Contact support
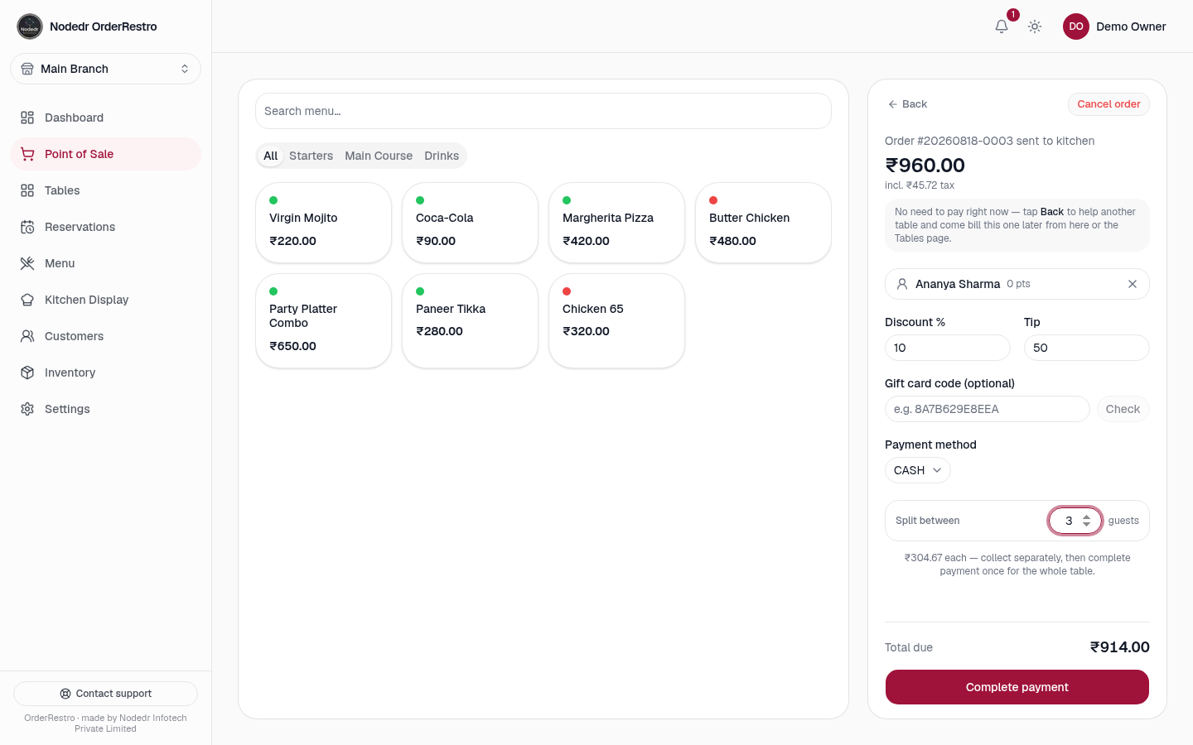The image size is (1193, 745). click(x=105, y=694)
